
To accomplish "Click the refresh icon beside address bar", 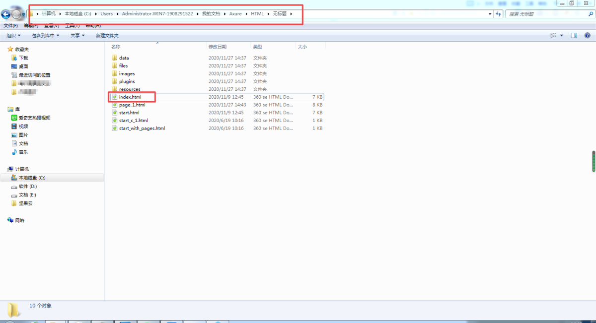I will click(499, 14).
